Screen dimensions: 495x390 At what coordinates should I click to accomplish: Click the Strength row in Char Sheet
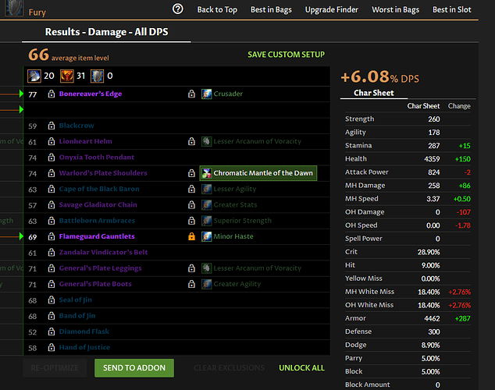click(408, 119)
